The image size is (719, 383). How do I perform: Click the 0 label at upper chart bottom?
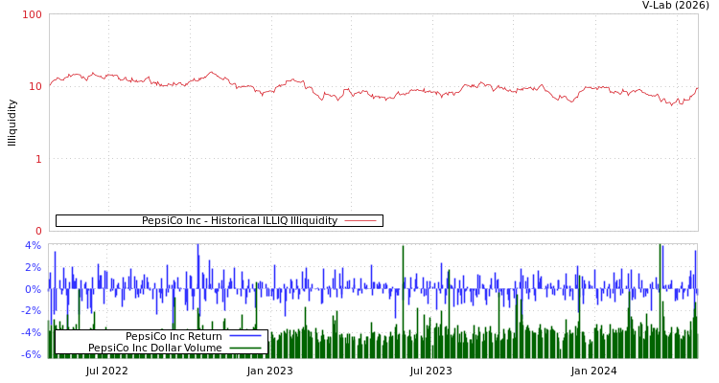click(x=38, y=231)
